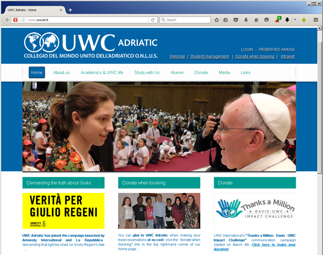Open the site information icon in URL bar
The width and height of the screenshot is (323, 255).
[23, 20]
